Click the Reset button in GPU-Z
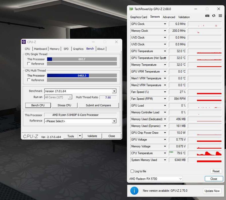Image resolution: width=226 pixels, height=200 pixels. pos(216,171)
